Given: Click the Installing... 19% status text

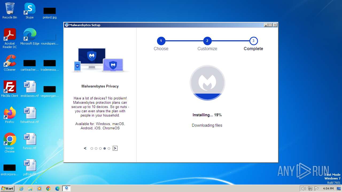Looking at the screenshot, I should (207, 115).
